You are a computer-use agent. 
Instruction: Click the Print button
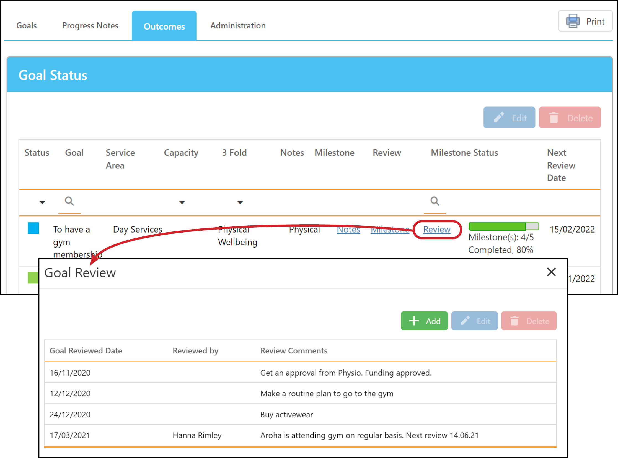pyautogui.click(x=585, y=21)
